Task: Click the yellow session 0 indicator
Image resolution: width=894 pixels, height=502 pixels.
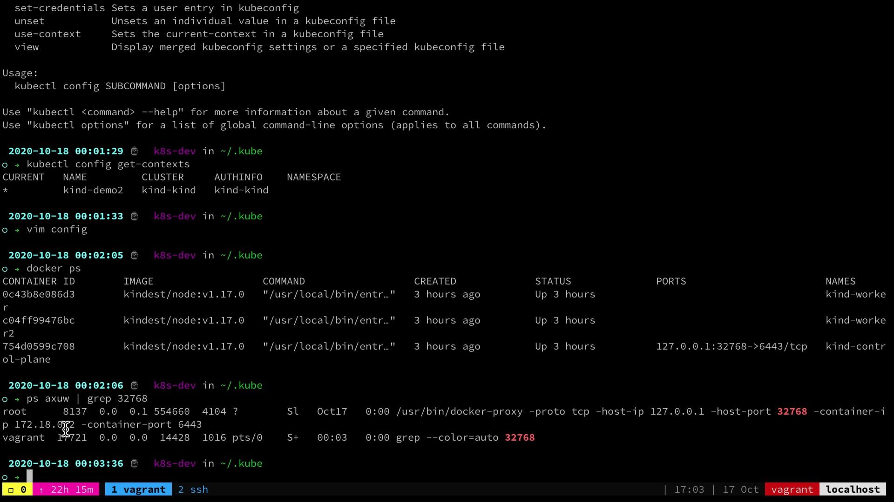Action: [x=17, y=489]
